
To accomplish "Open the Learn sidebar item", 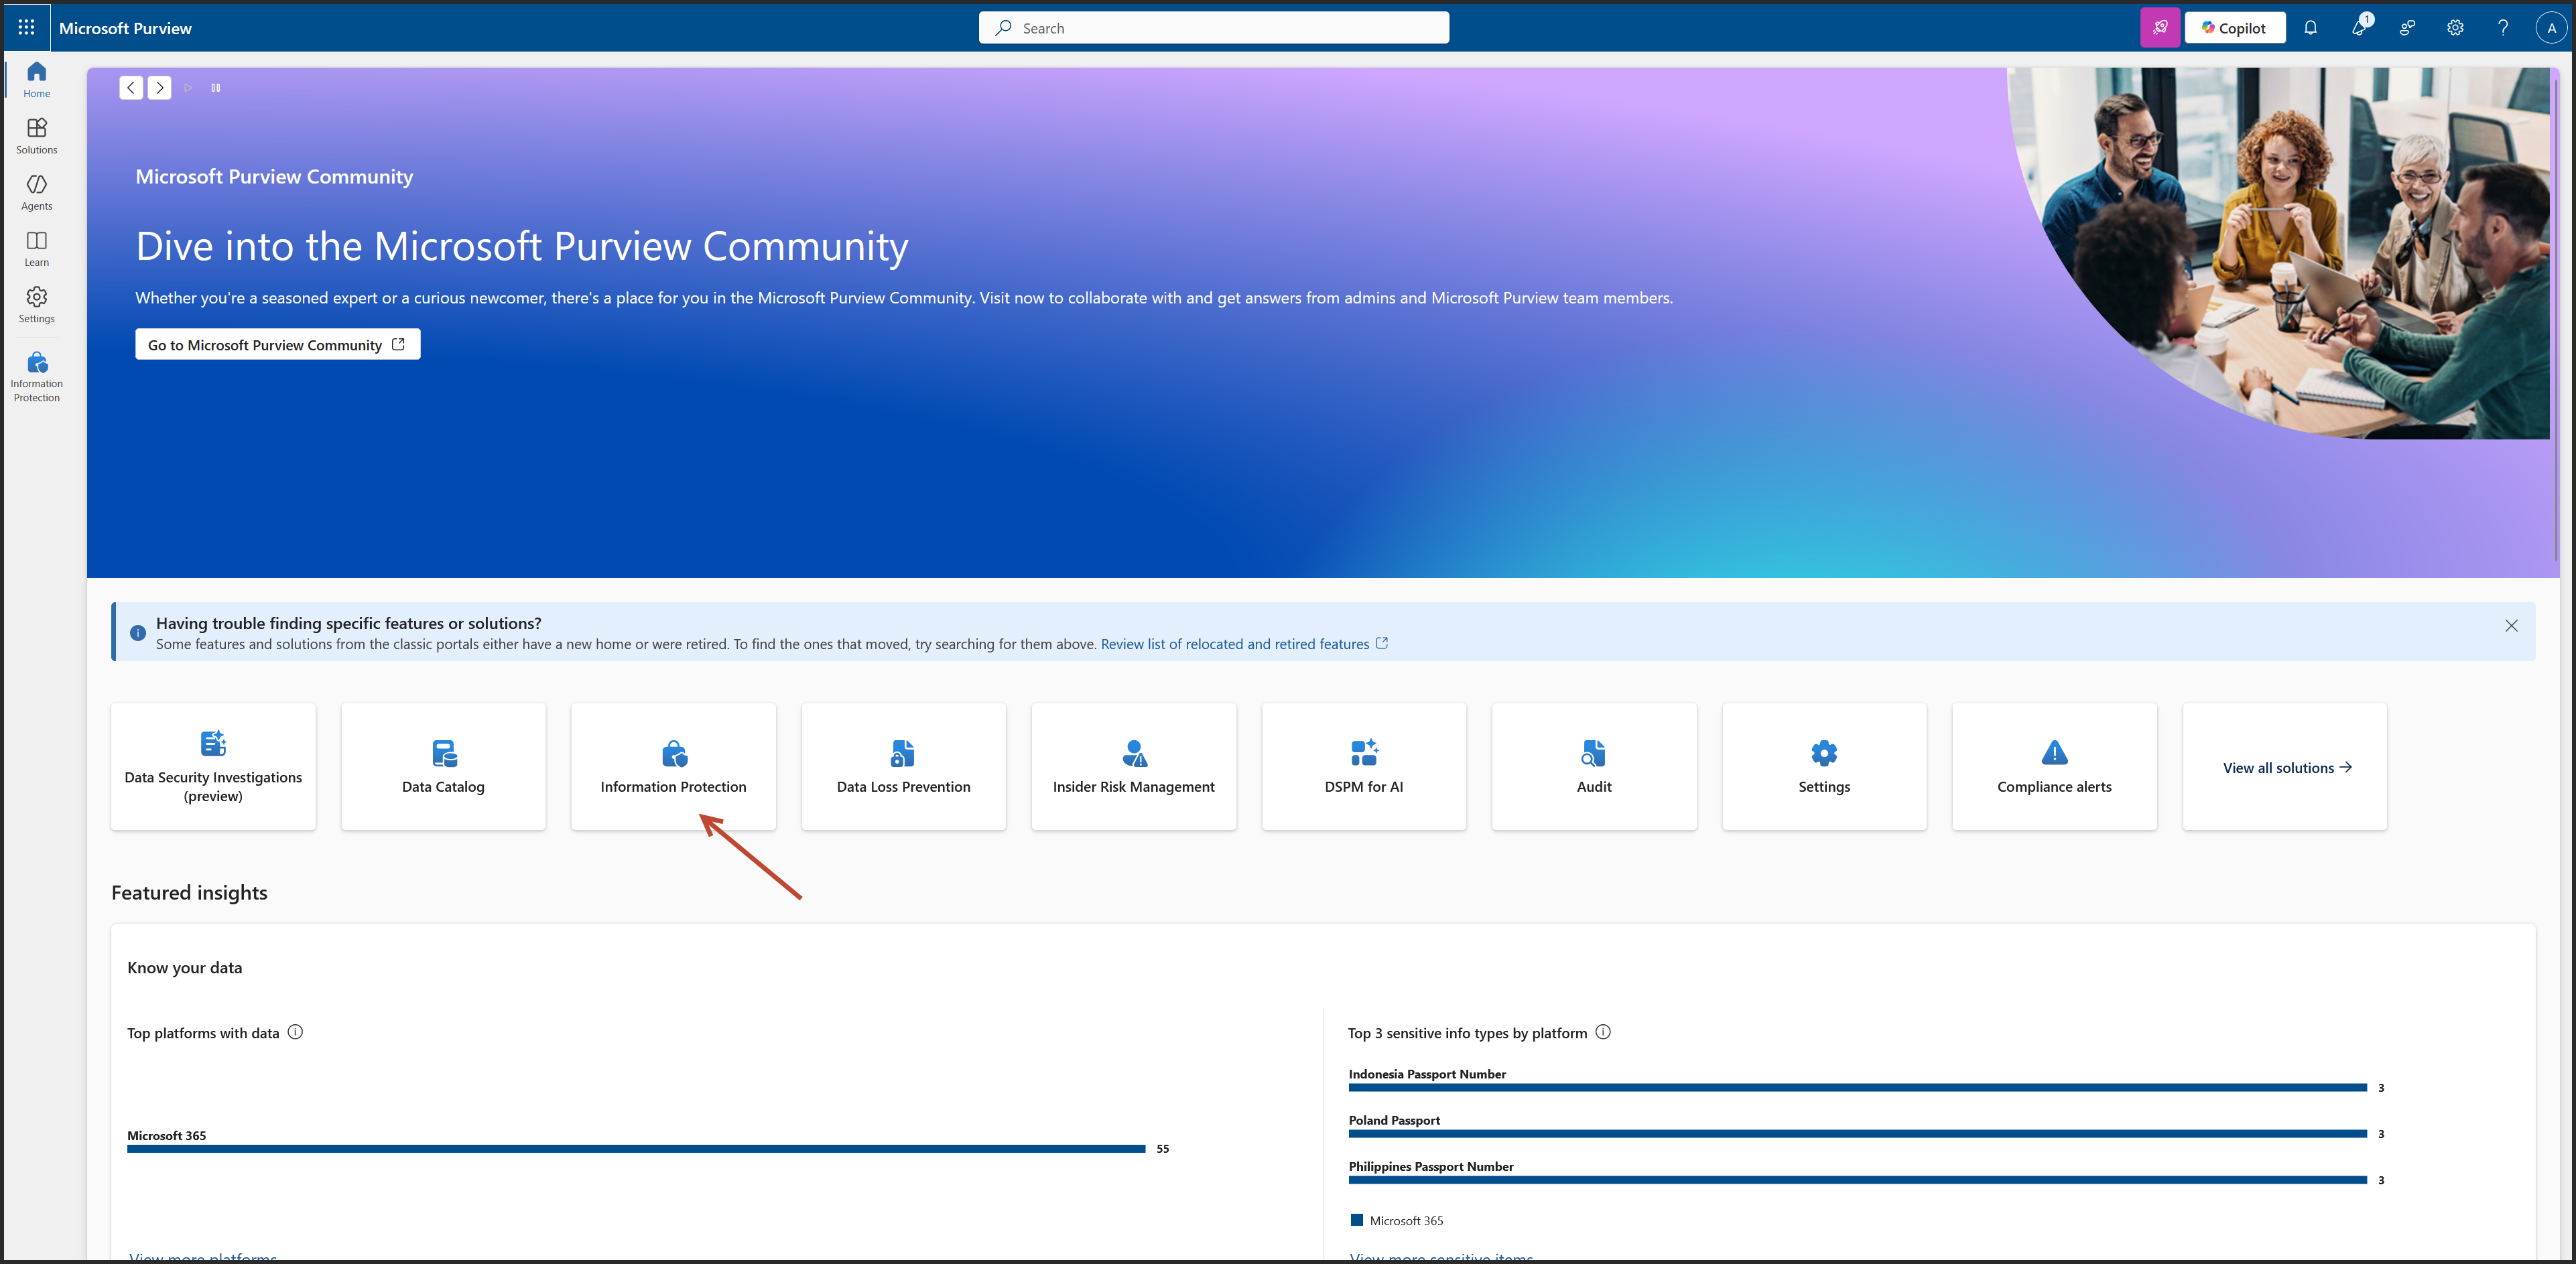I will (x=37, y=248).
